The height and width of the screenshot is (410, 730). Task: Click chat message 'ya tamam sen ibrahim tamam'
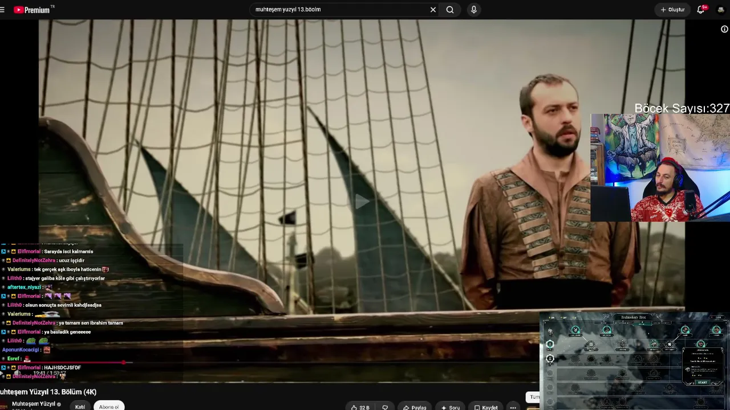(x=91, y=323)
